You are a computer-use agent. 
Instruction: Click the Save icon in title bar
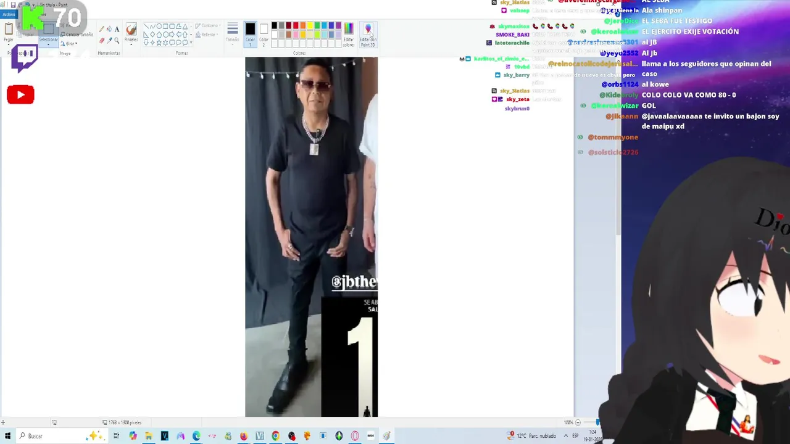click(13, 5)
